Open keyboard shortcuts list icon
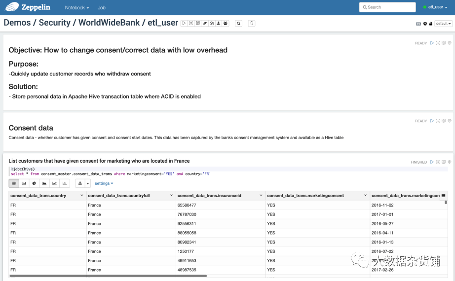The image size is (455, 281). [418, 24]
